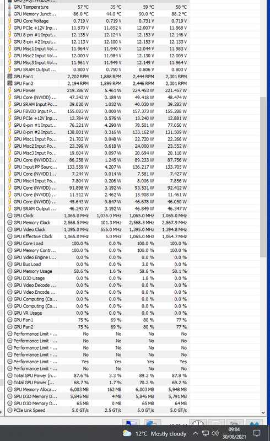Click the thermometer icon beside GPU Memory Junction
The height and width of the screenshot is (441, 270).
pyautogui.click(x=10, y=14)
